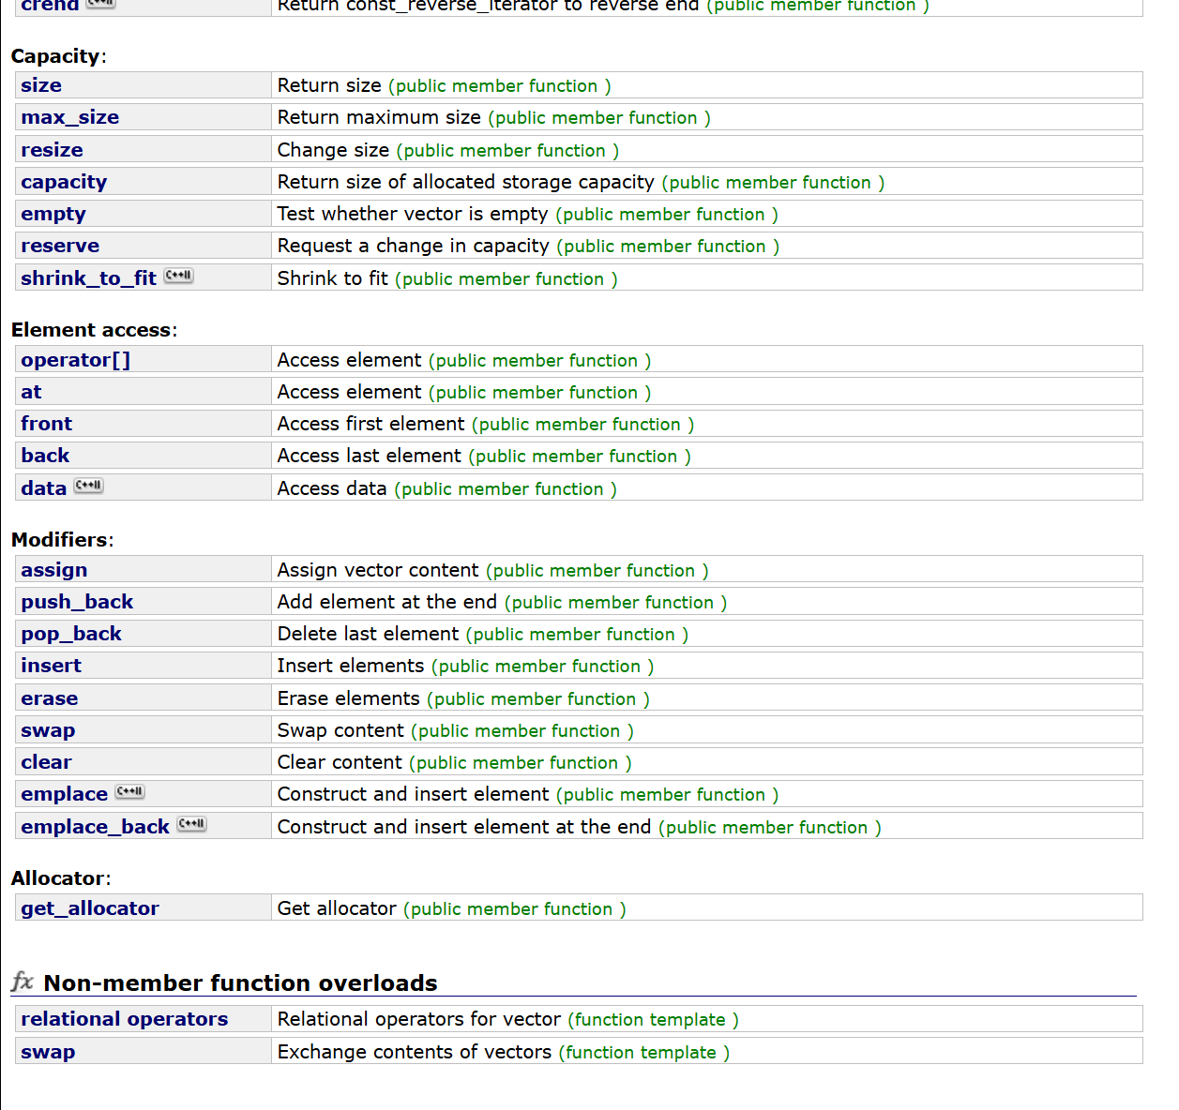The image size is (1179, 1110).
Task: Open the assign link
Action: 54,570
